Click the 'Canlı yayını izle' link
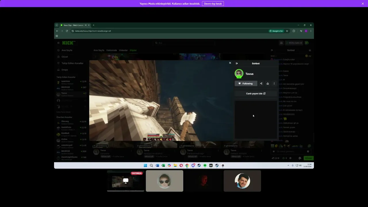This screenshot has width=368, height=207. (256, 93)
